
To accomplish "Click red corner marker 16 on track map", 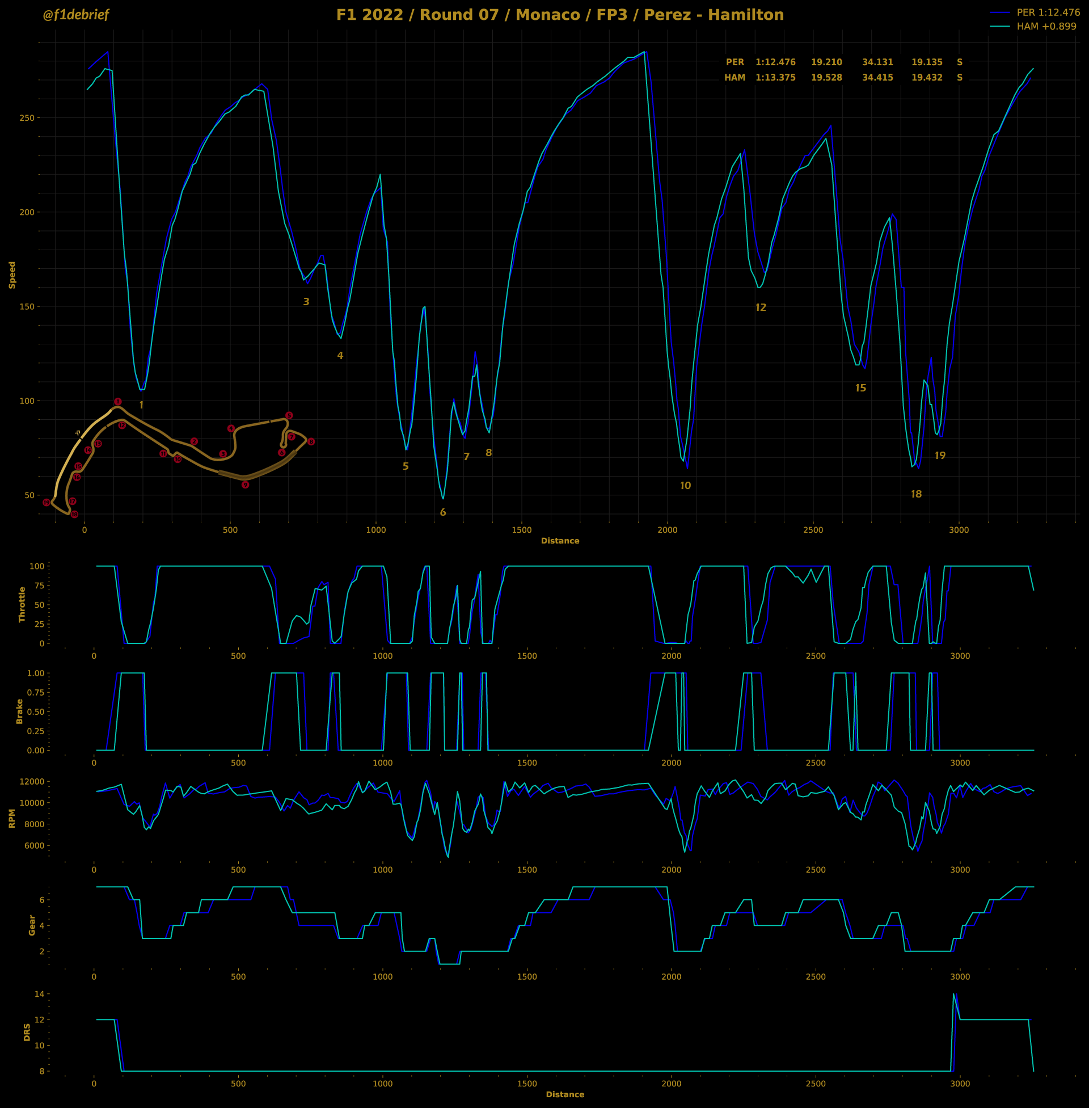I will pos(77,477).
